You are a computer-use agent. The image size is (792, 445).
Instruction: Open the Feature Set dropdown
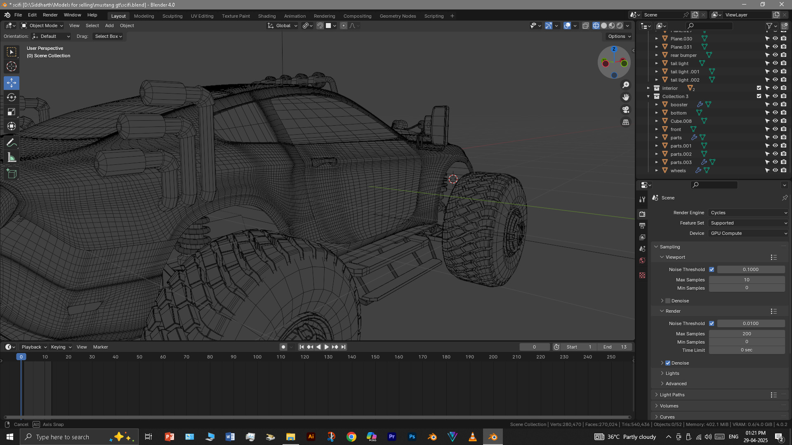[748, 223]
